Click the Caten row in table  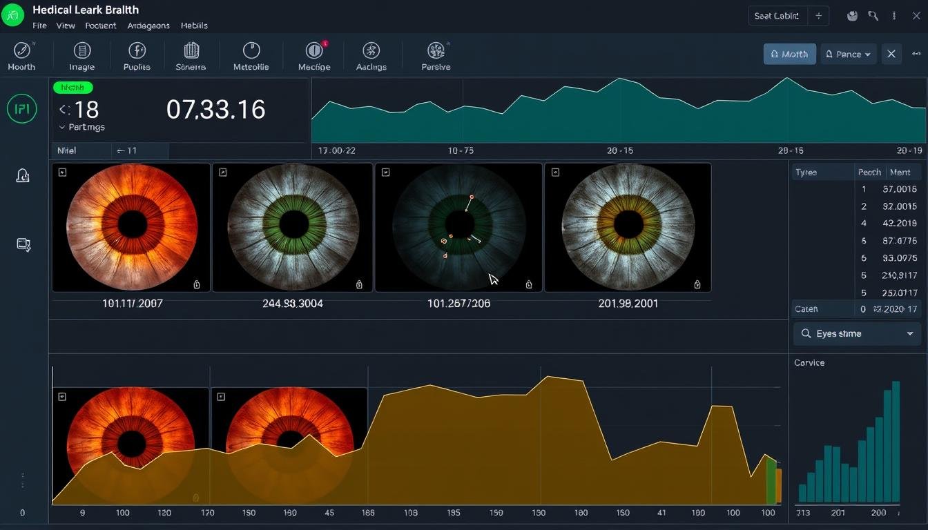(857, 309)
